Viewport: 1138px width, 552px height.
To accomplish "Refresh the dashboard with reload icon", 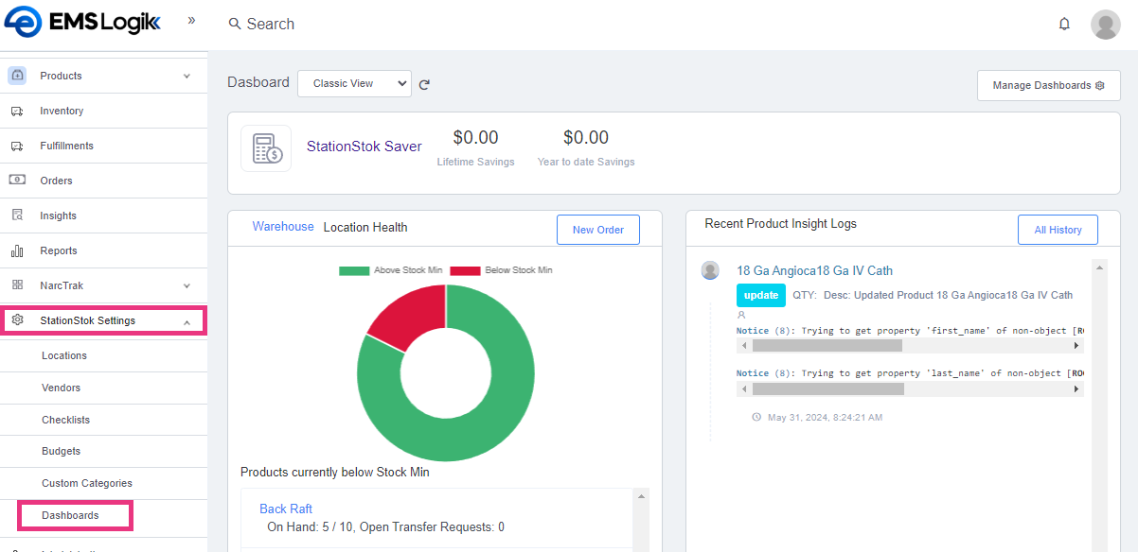I will pos(424,84).
